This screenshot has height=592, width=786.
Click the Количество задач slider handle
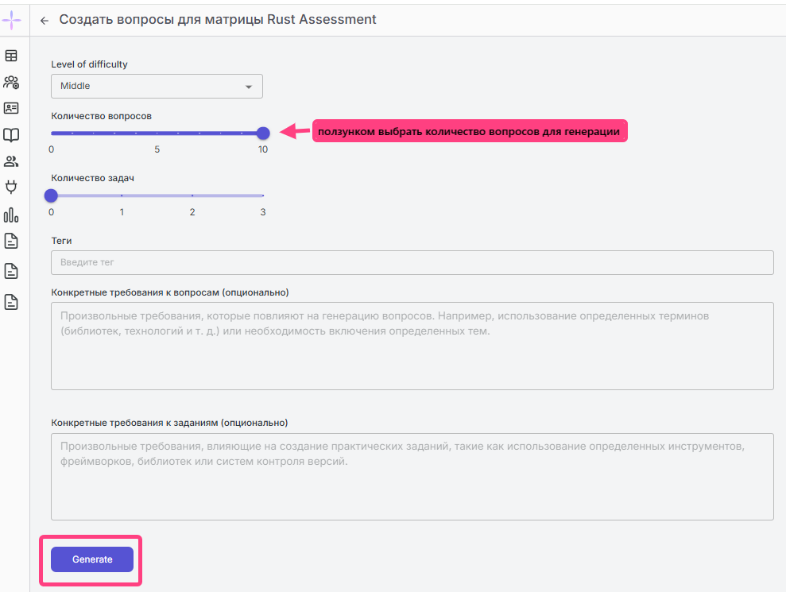[51, 195]
